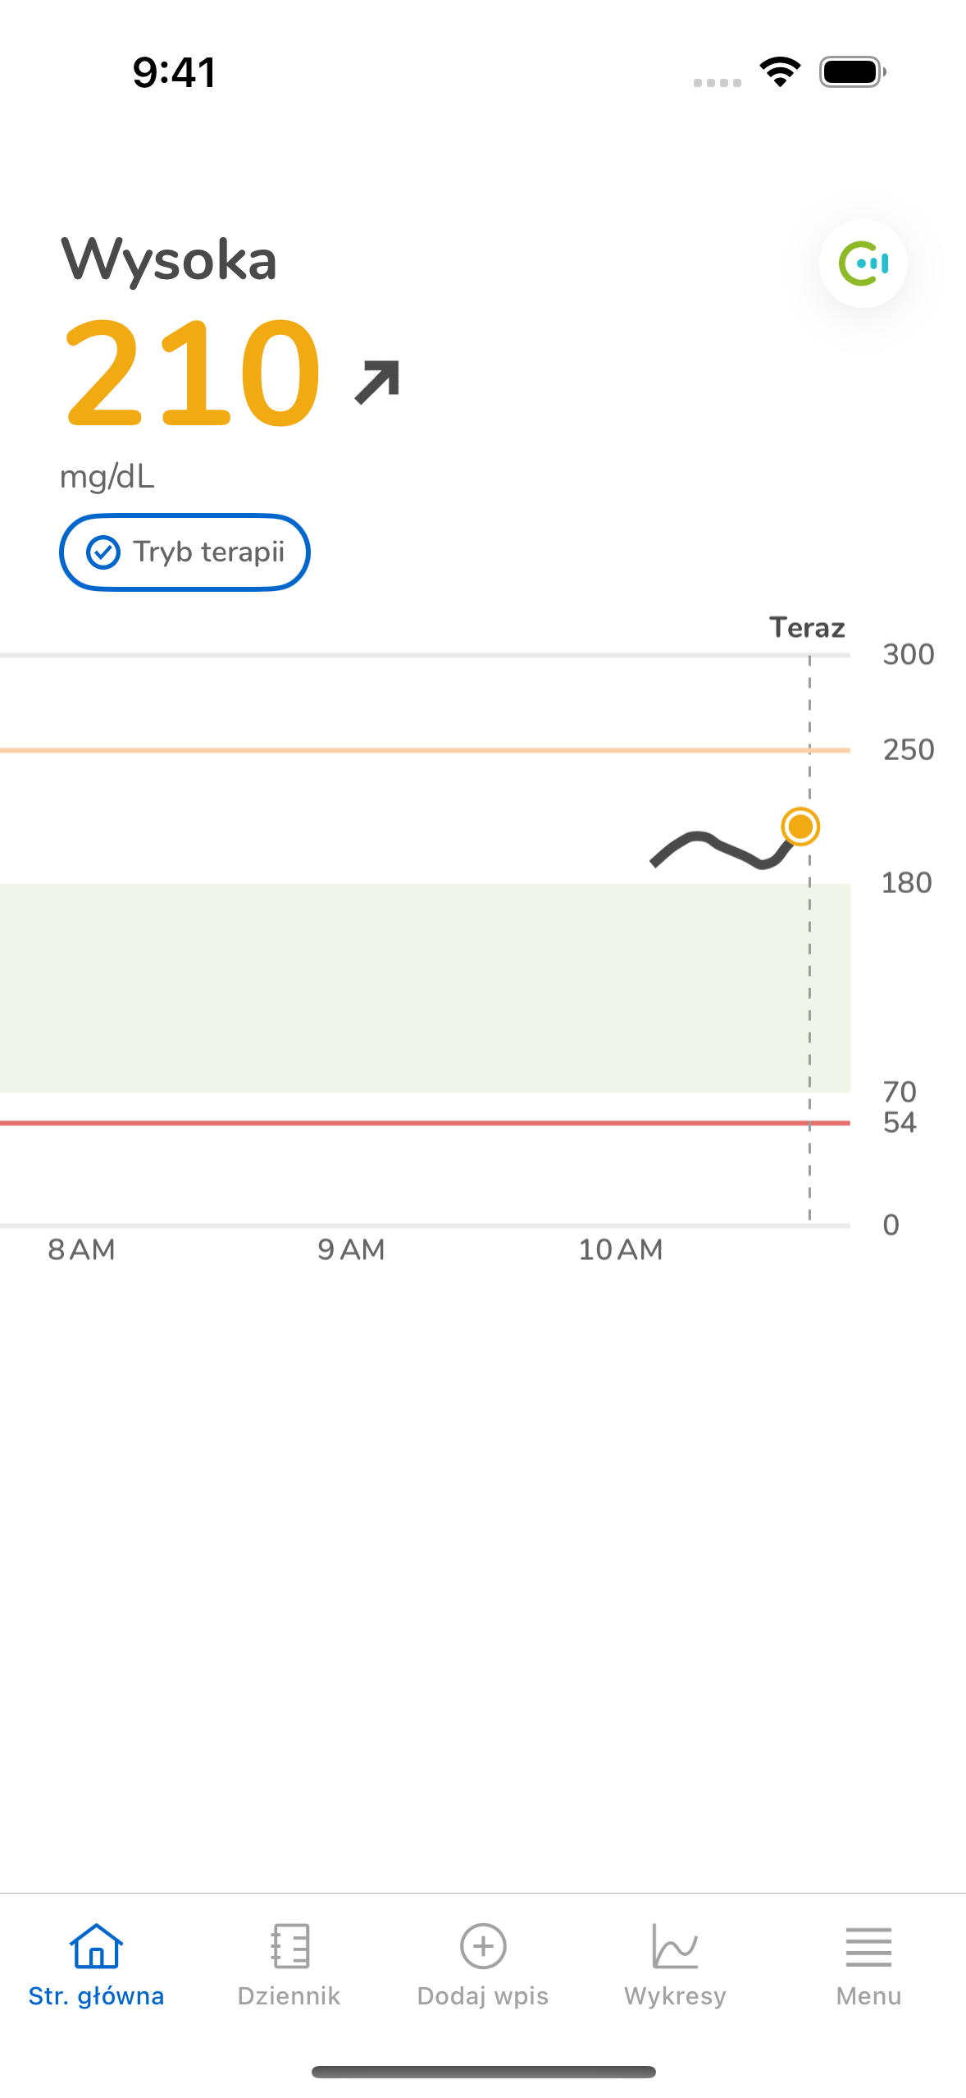Image resolution: width=966 pixels, height=2098 pixels.
Task: Open the Menu hamburger icon
Action: coord(868,1947)
